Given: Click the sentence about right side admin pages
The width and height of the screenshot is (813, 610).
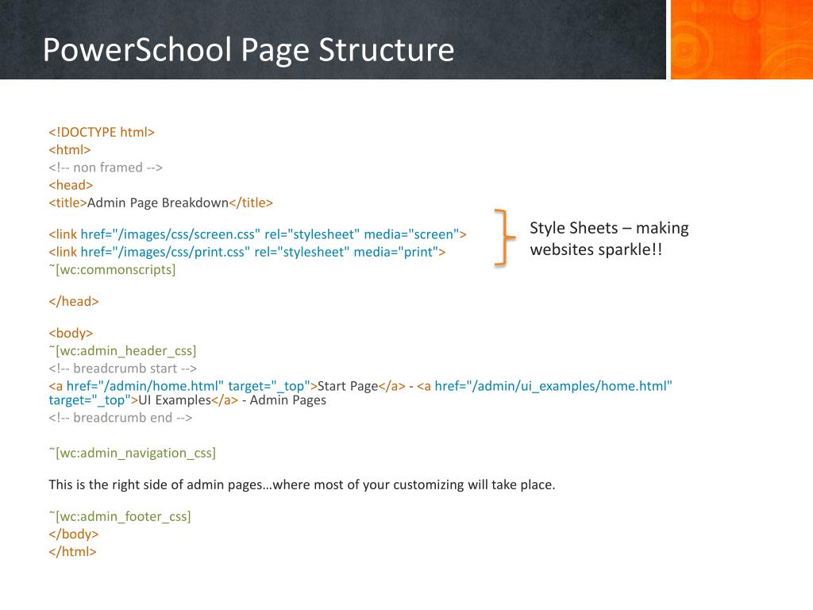Looking at the screenshot, I should (302, 485).
